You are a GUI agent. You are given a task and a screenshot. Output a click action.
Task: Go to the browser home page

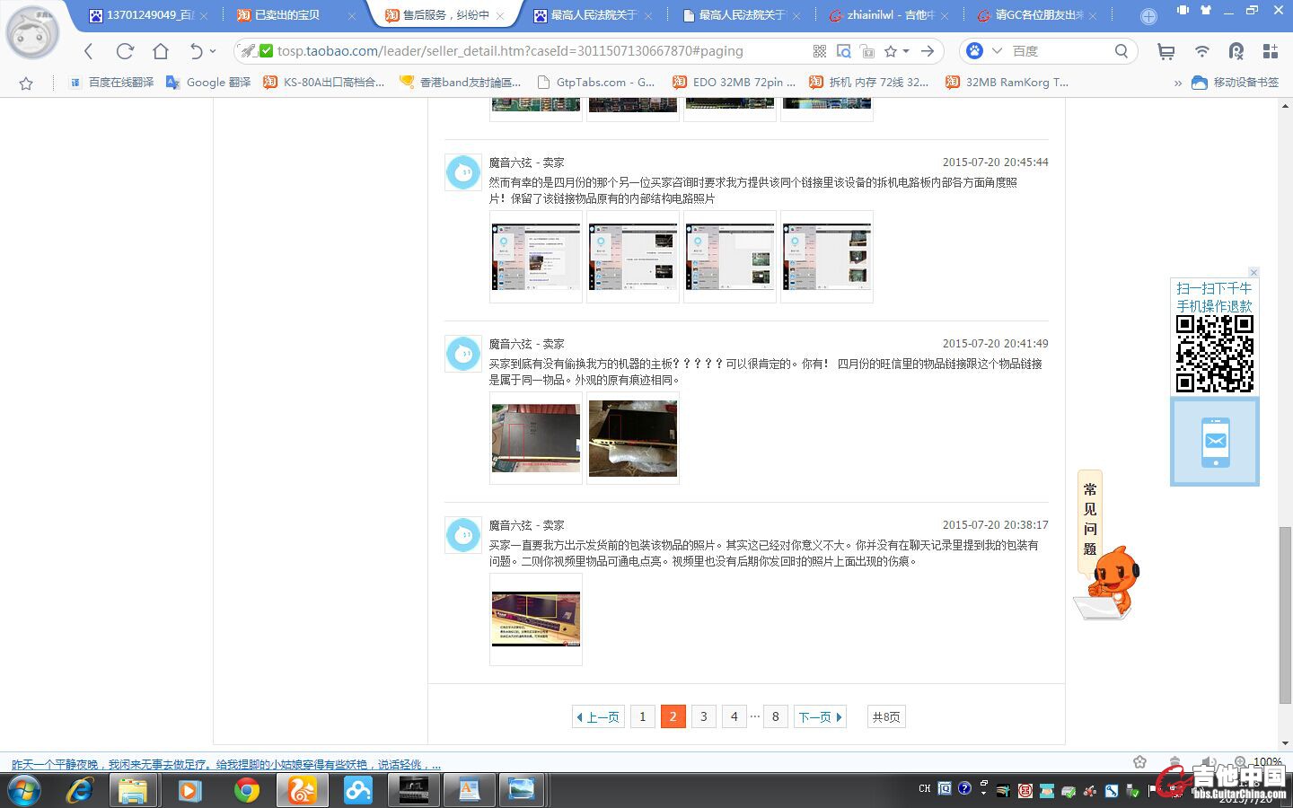(161, 51)
